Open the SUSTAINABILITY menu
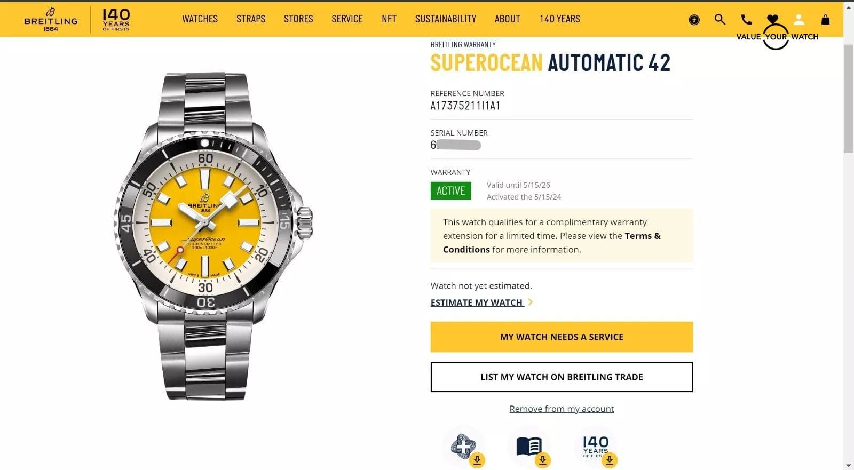854x470 pixels. tap(445, 19)
